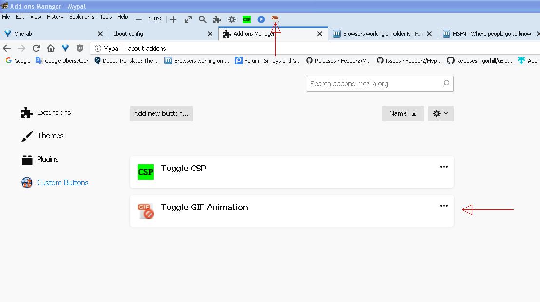The width and height of the screenshot is (540, 302).
Task: Open the Google bookmark
Action: 18,60
